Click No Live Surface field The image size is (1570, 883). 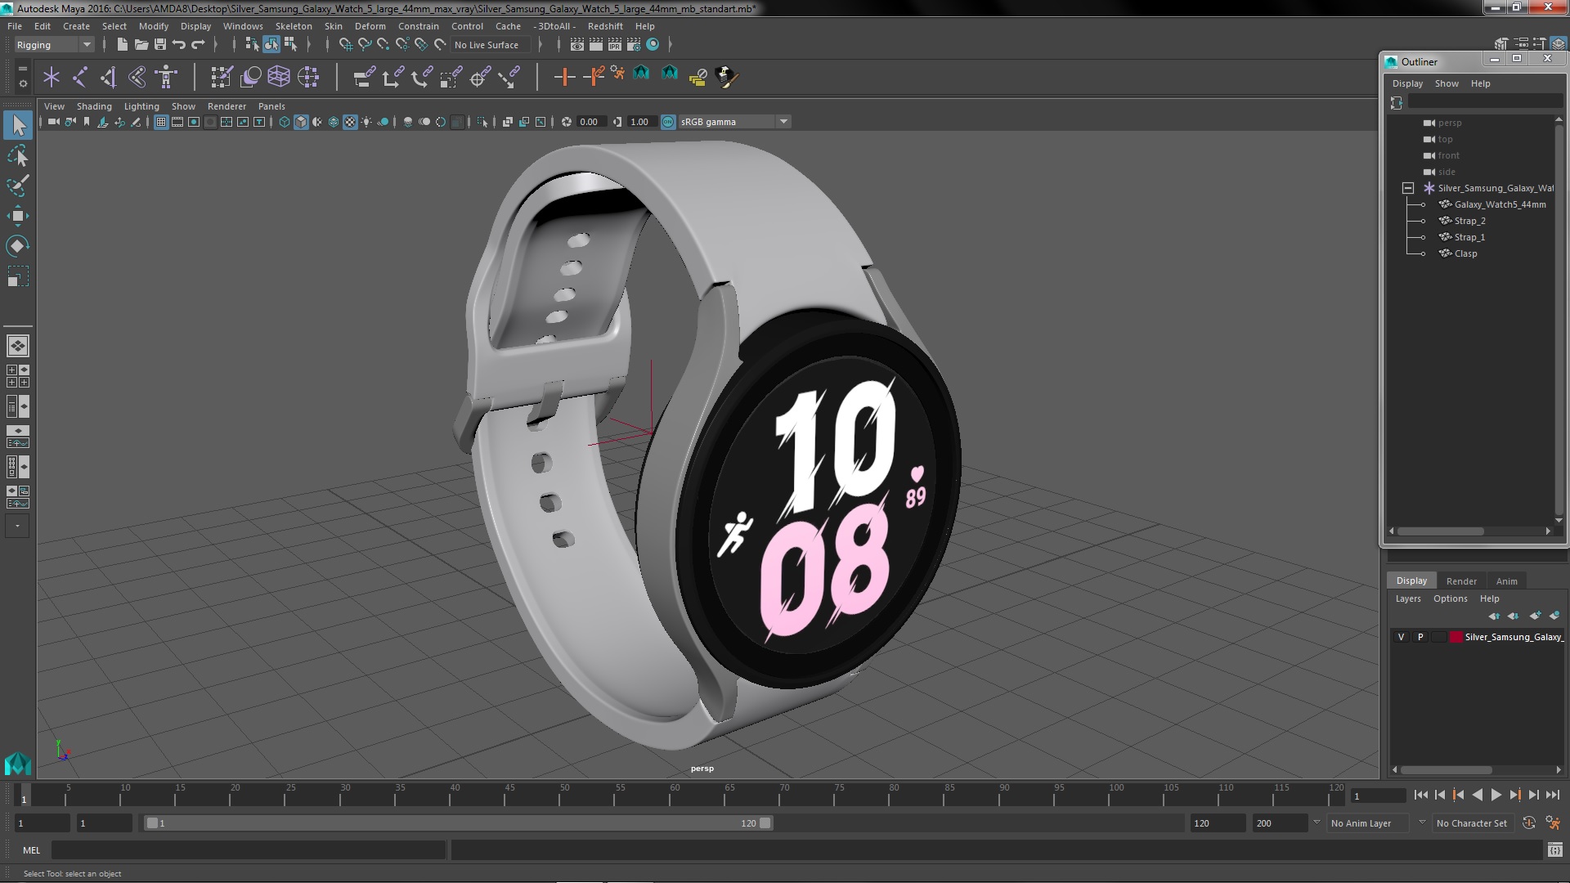(x=491, y=45)
